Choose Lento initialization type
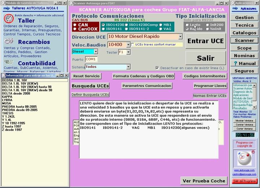 point(187,25)
